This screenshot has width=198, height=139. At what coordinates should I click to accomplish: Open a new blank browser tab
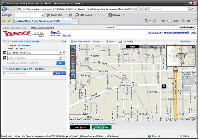tap(76, 21)
